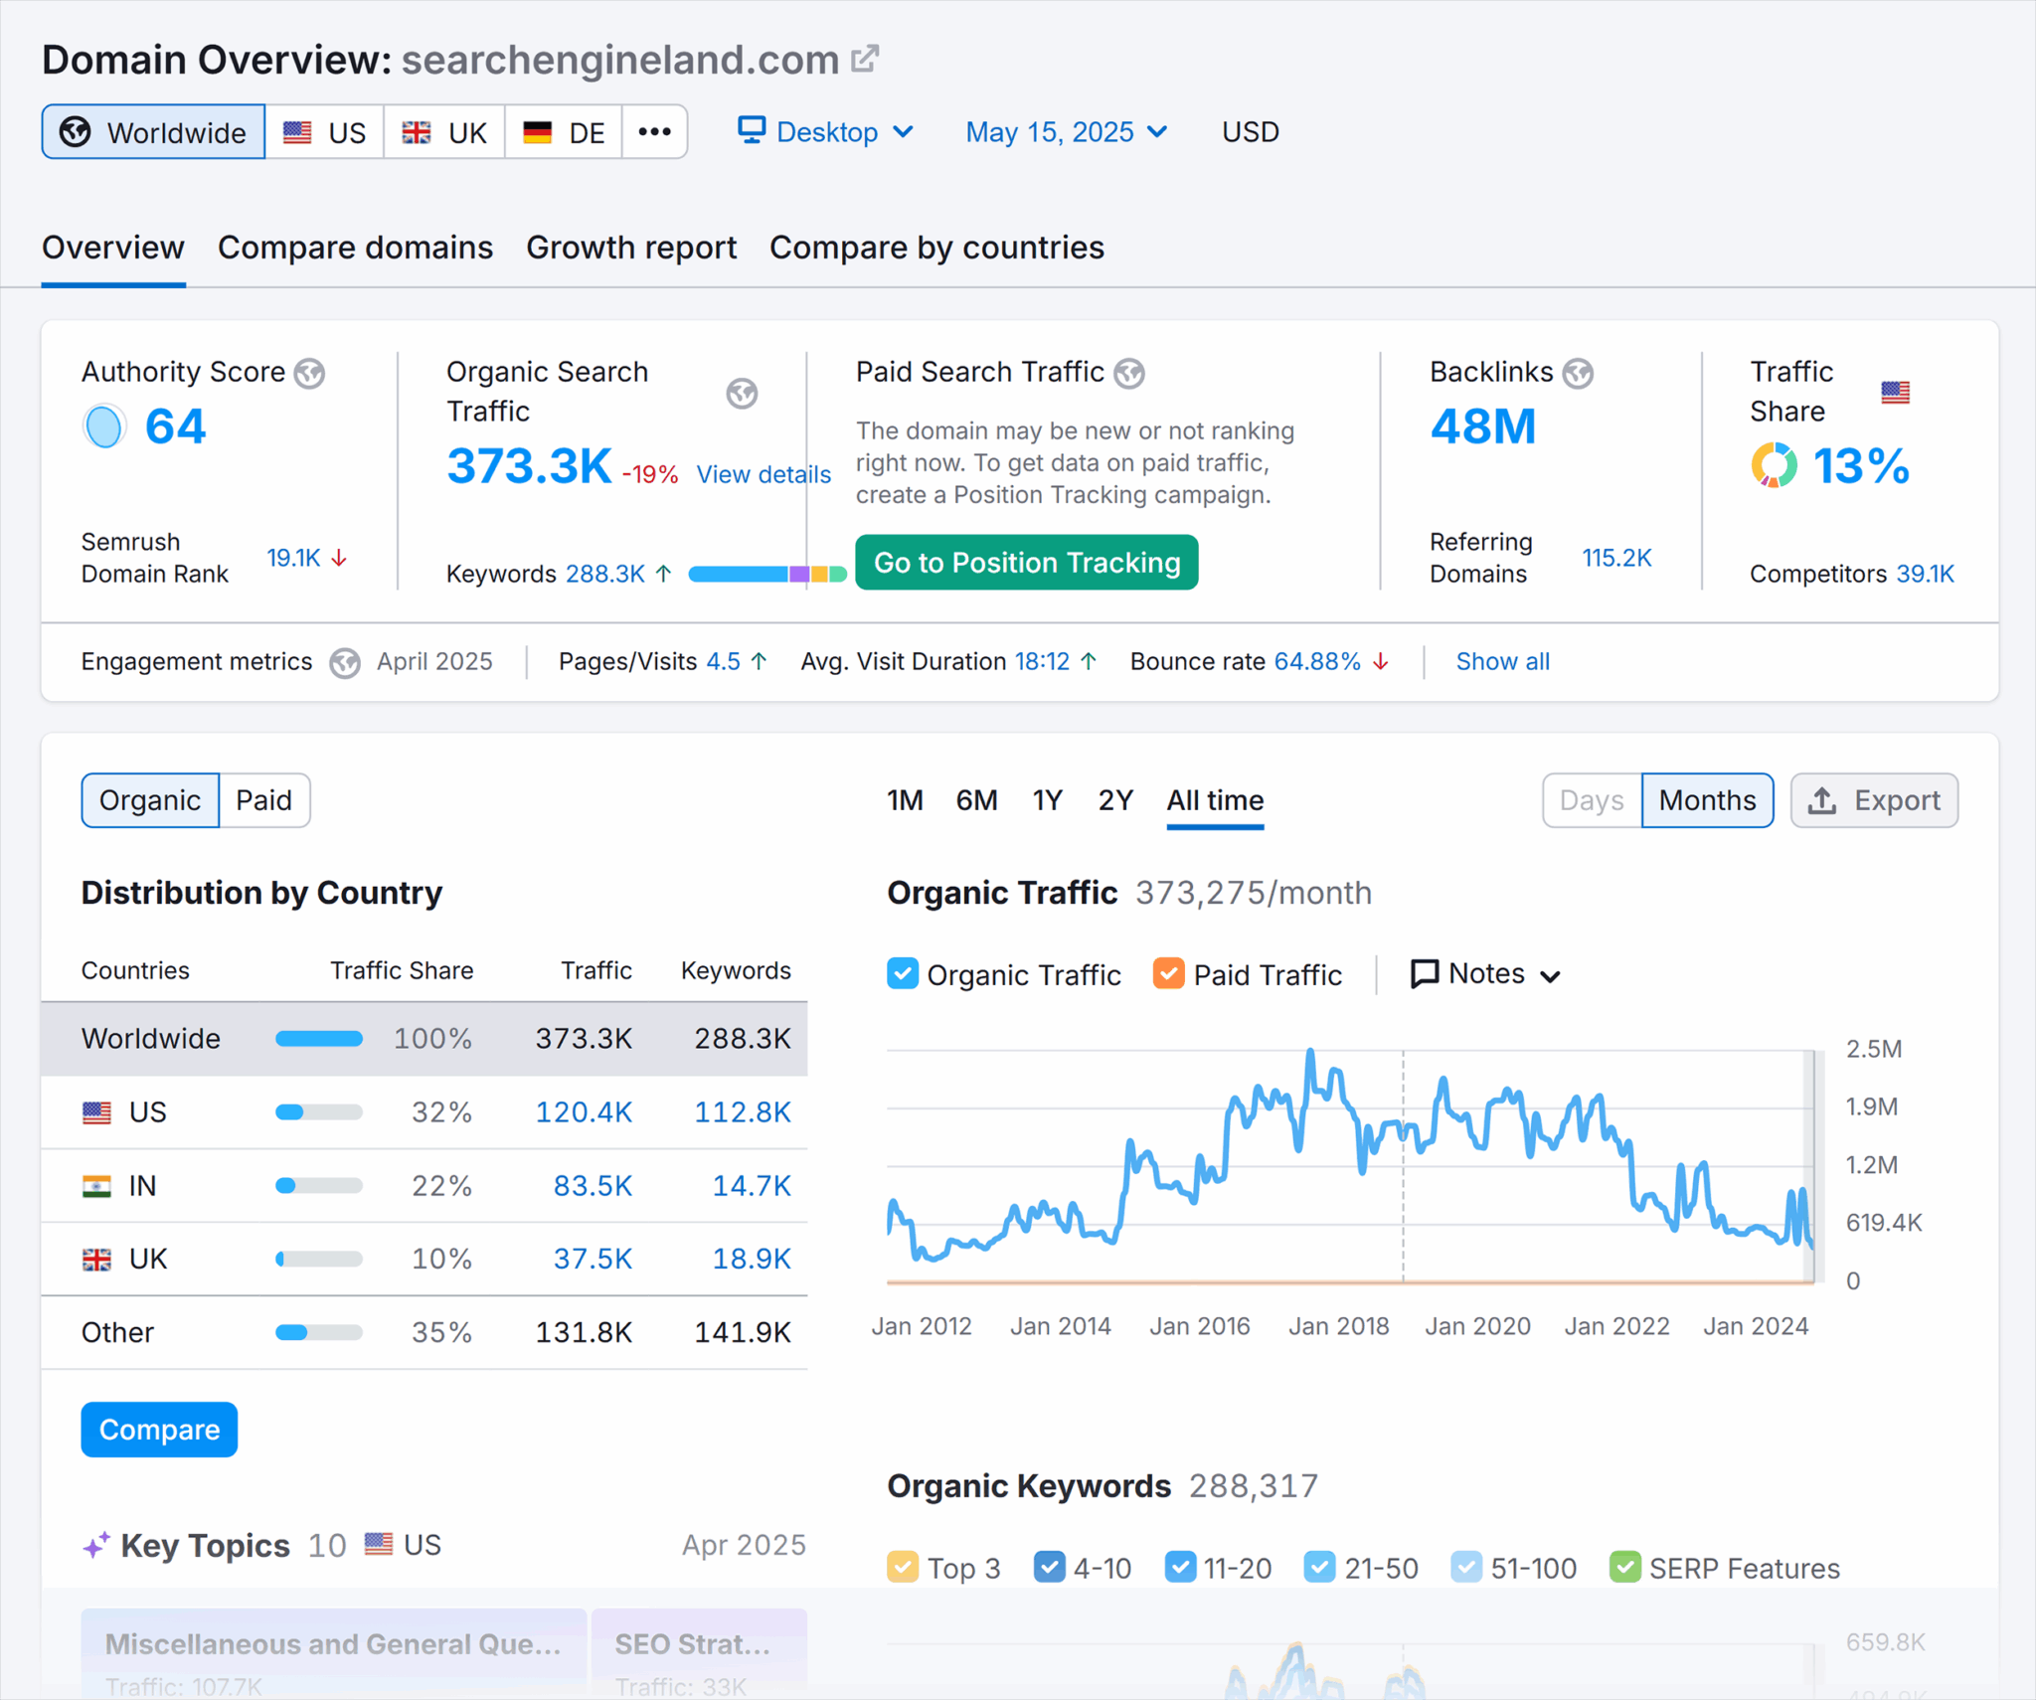Switch chart to Paid view
The height and width of the screenshot is (1700, 2036).
(263, 800)
